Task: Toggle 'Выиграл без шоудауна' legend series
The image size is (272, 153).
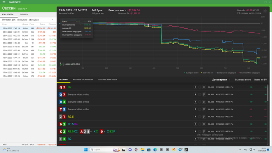Action: [249, 73]
